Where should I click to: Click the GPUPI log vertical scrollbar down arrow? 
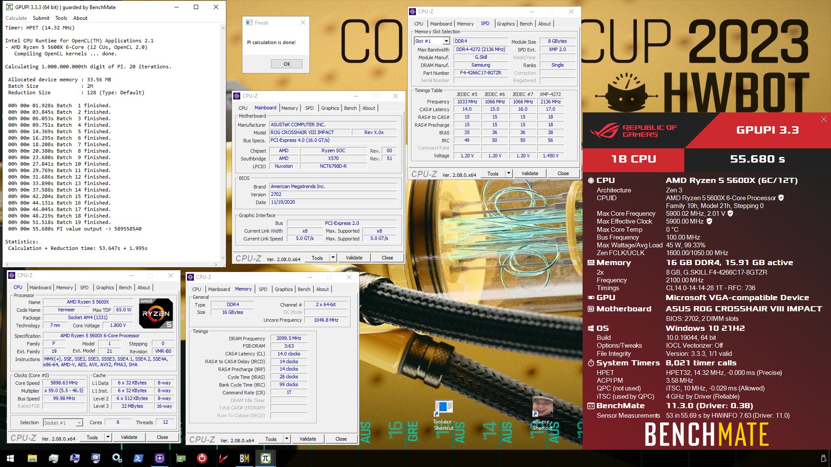pos(223,258)
